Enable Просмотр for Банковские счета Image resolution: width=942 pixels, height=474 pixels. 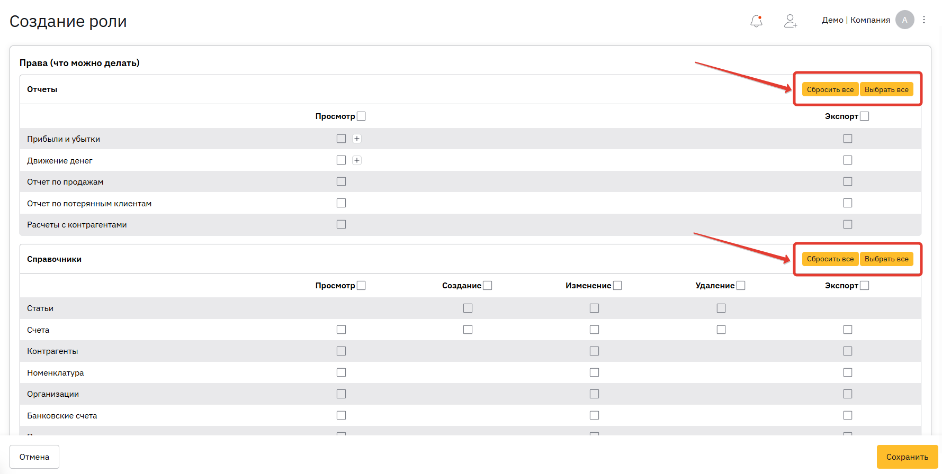341,415
